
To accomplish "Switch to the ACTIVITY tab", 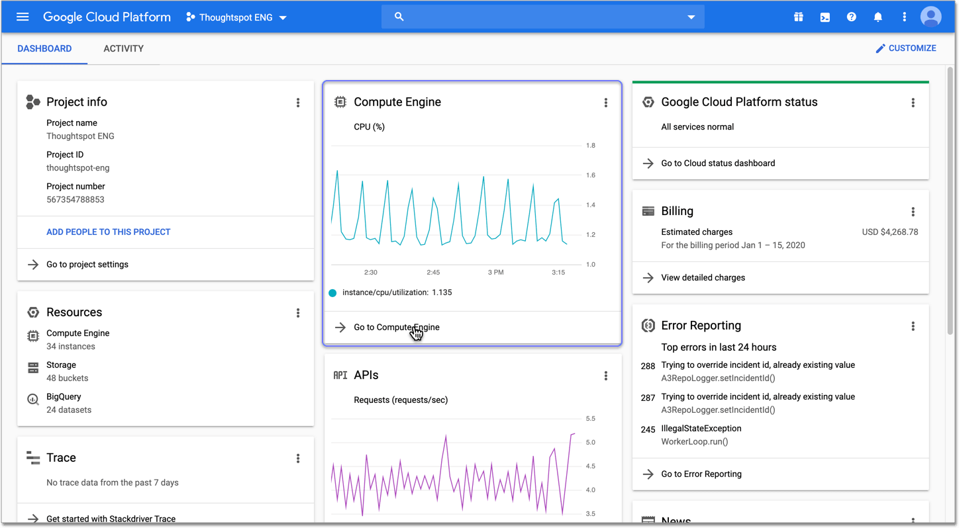I will [123, 48].
